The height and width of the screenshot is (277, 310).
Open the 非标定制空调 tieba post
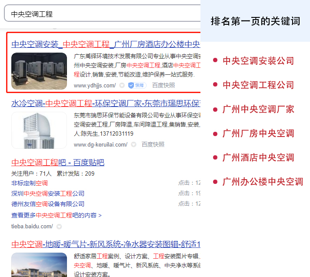(x=30, y=183)
